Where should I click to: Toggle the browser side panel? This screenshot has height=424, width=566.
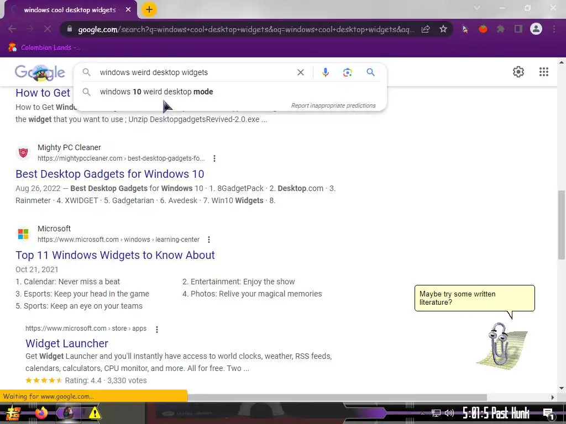coord(518,29)
